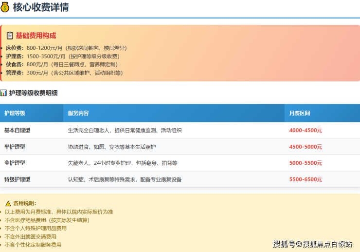Click the 4000-4500元 price
The height and width of the screenshot is (252, 360).
click(x=306, y=130)
